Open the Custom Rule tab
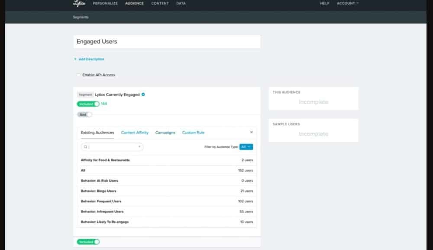This screenshot has width=433, height=250. coord(193,133)
